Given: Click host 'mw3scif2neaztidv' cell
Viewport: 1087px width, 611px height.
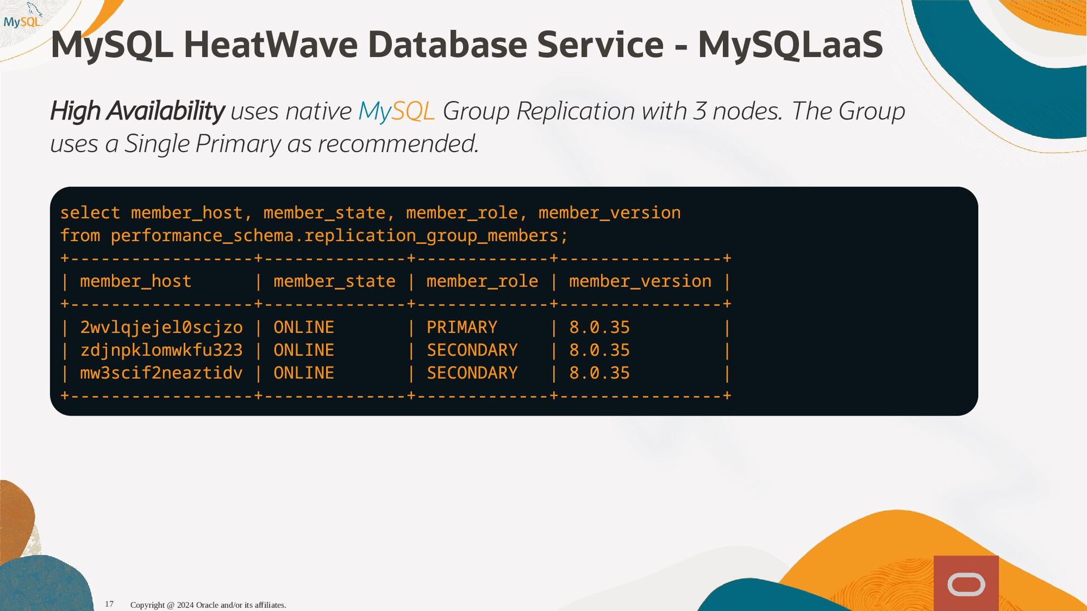Looking at the screenshot, I should (x=161, y=373).
